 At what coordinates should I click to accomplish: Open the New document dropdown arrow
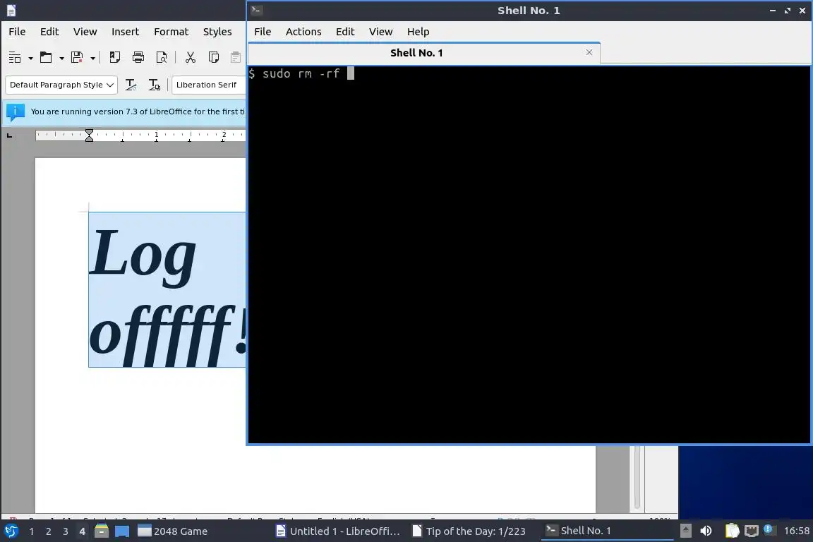pos(30,58)
